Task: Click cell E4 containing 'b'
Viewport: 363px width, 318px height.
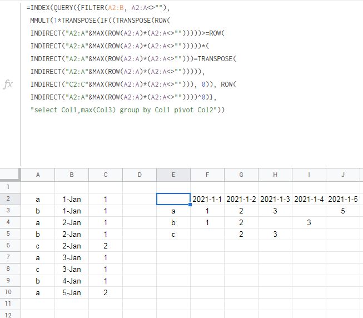Action: coord(173,222)
